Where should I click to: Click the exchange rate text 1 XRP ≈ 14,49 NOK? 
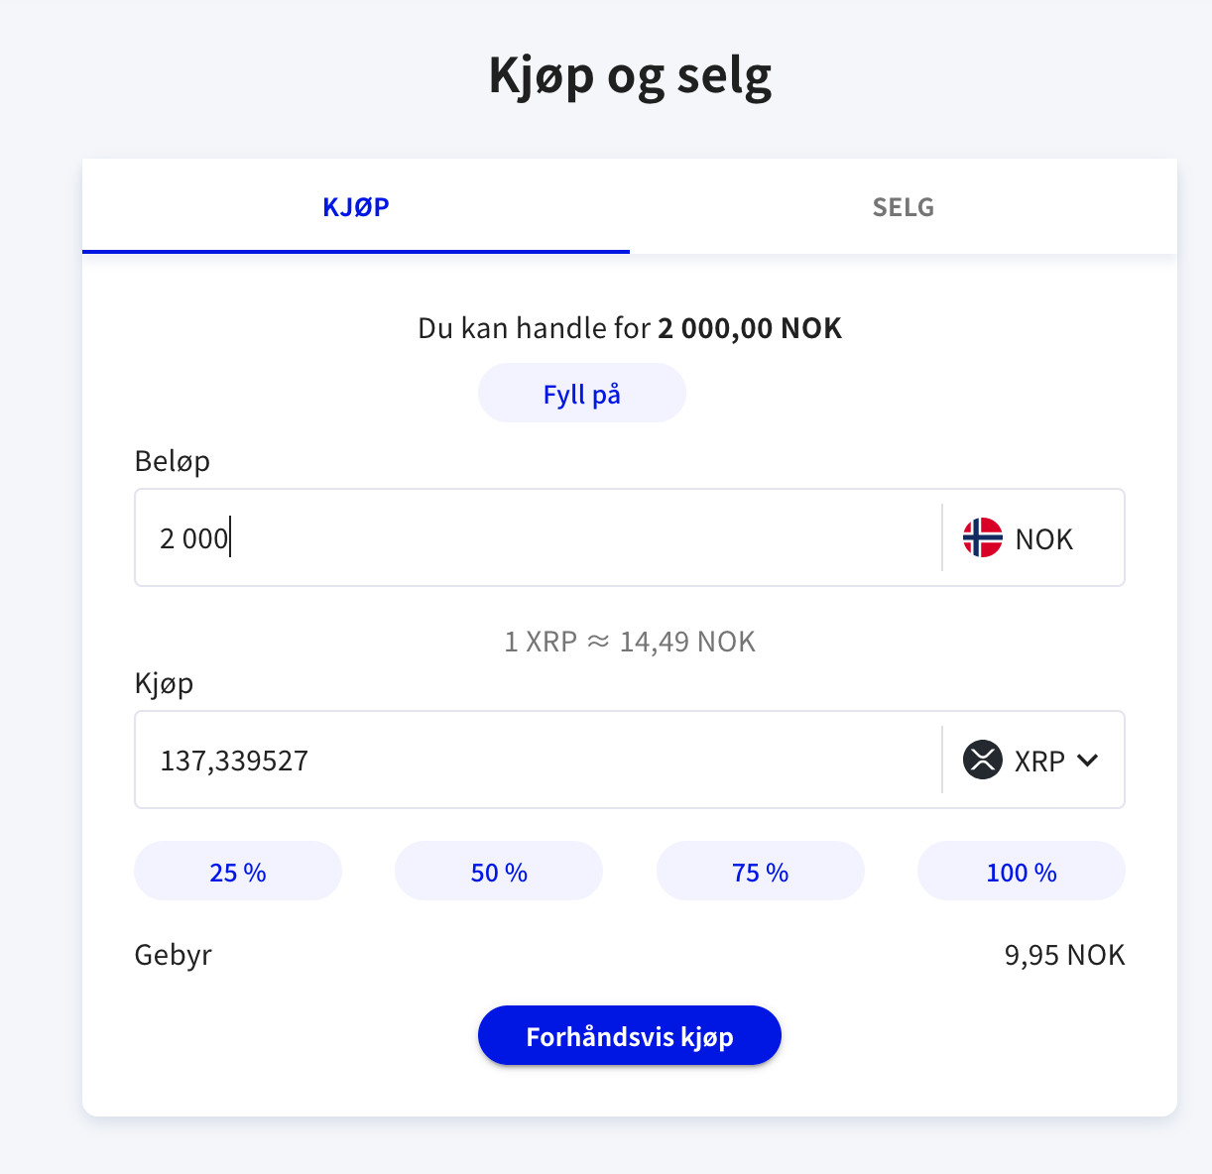(x=629, y=641)
